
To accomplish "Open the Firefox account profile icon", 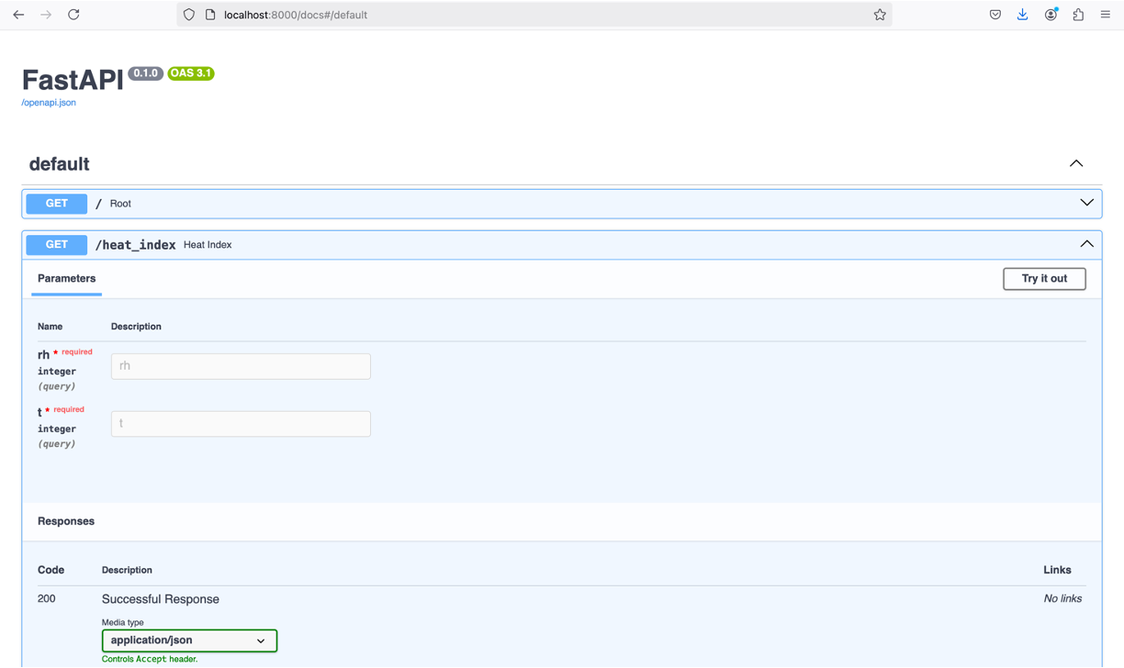I will coord(1051,15).
